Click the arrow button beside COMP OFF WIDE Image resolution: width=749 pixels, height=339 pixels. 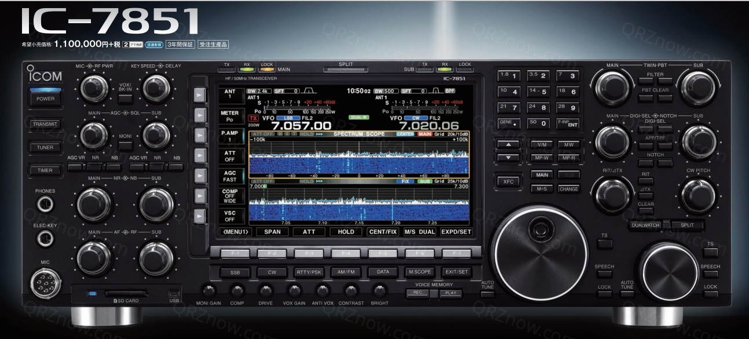[x=199, y=195]
